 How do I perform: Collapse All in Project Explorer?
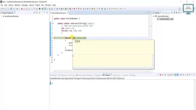pyautogui.click(x=34, y=13)
